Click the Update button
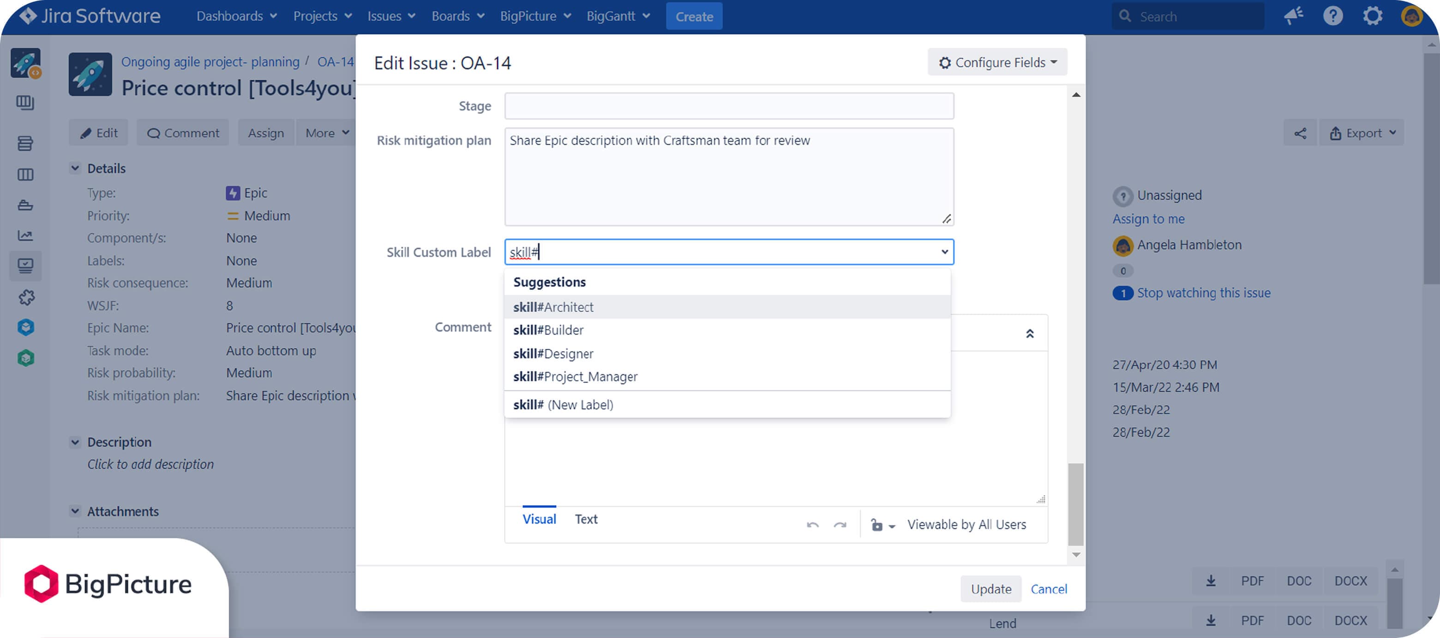 [990, 589]
